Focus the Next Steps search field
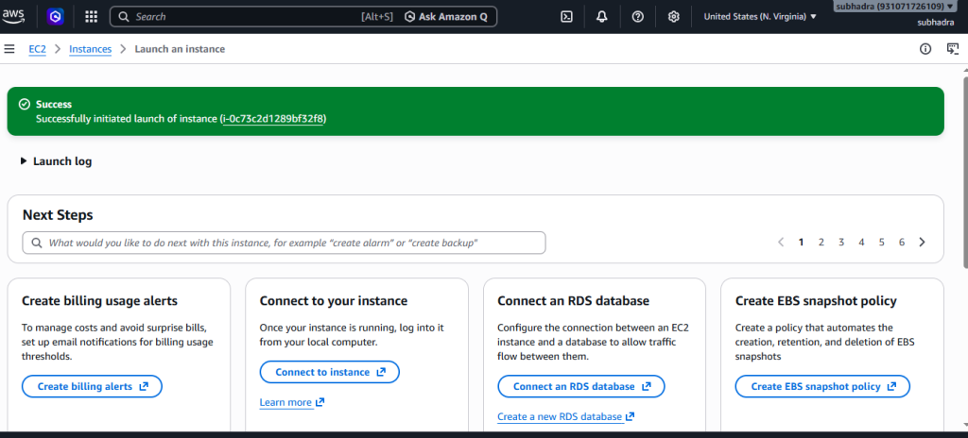This screenshot has height=438, width=968. pyautogui.click(x=284, y=243)
